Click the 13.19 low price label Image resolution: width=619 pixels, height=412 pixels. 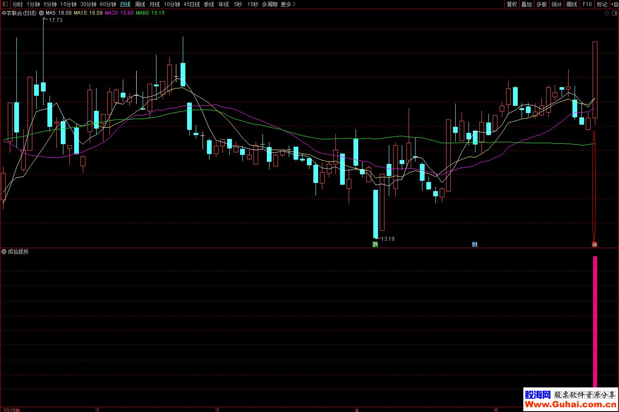point(388,239)
